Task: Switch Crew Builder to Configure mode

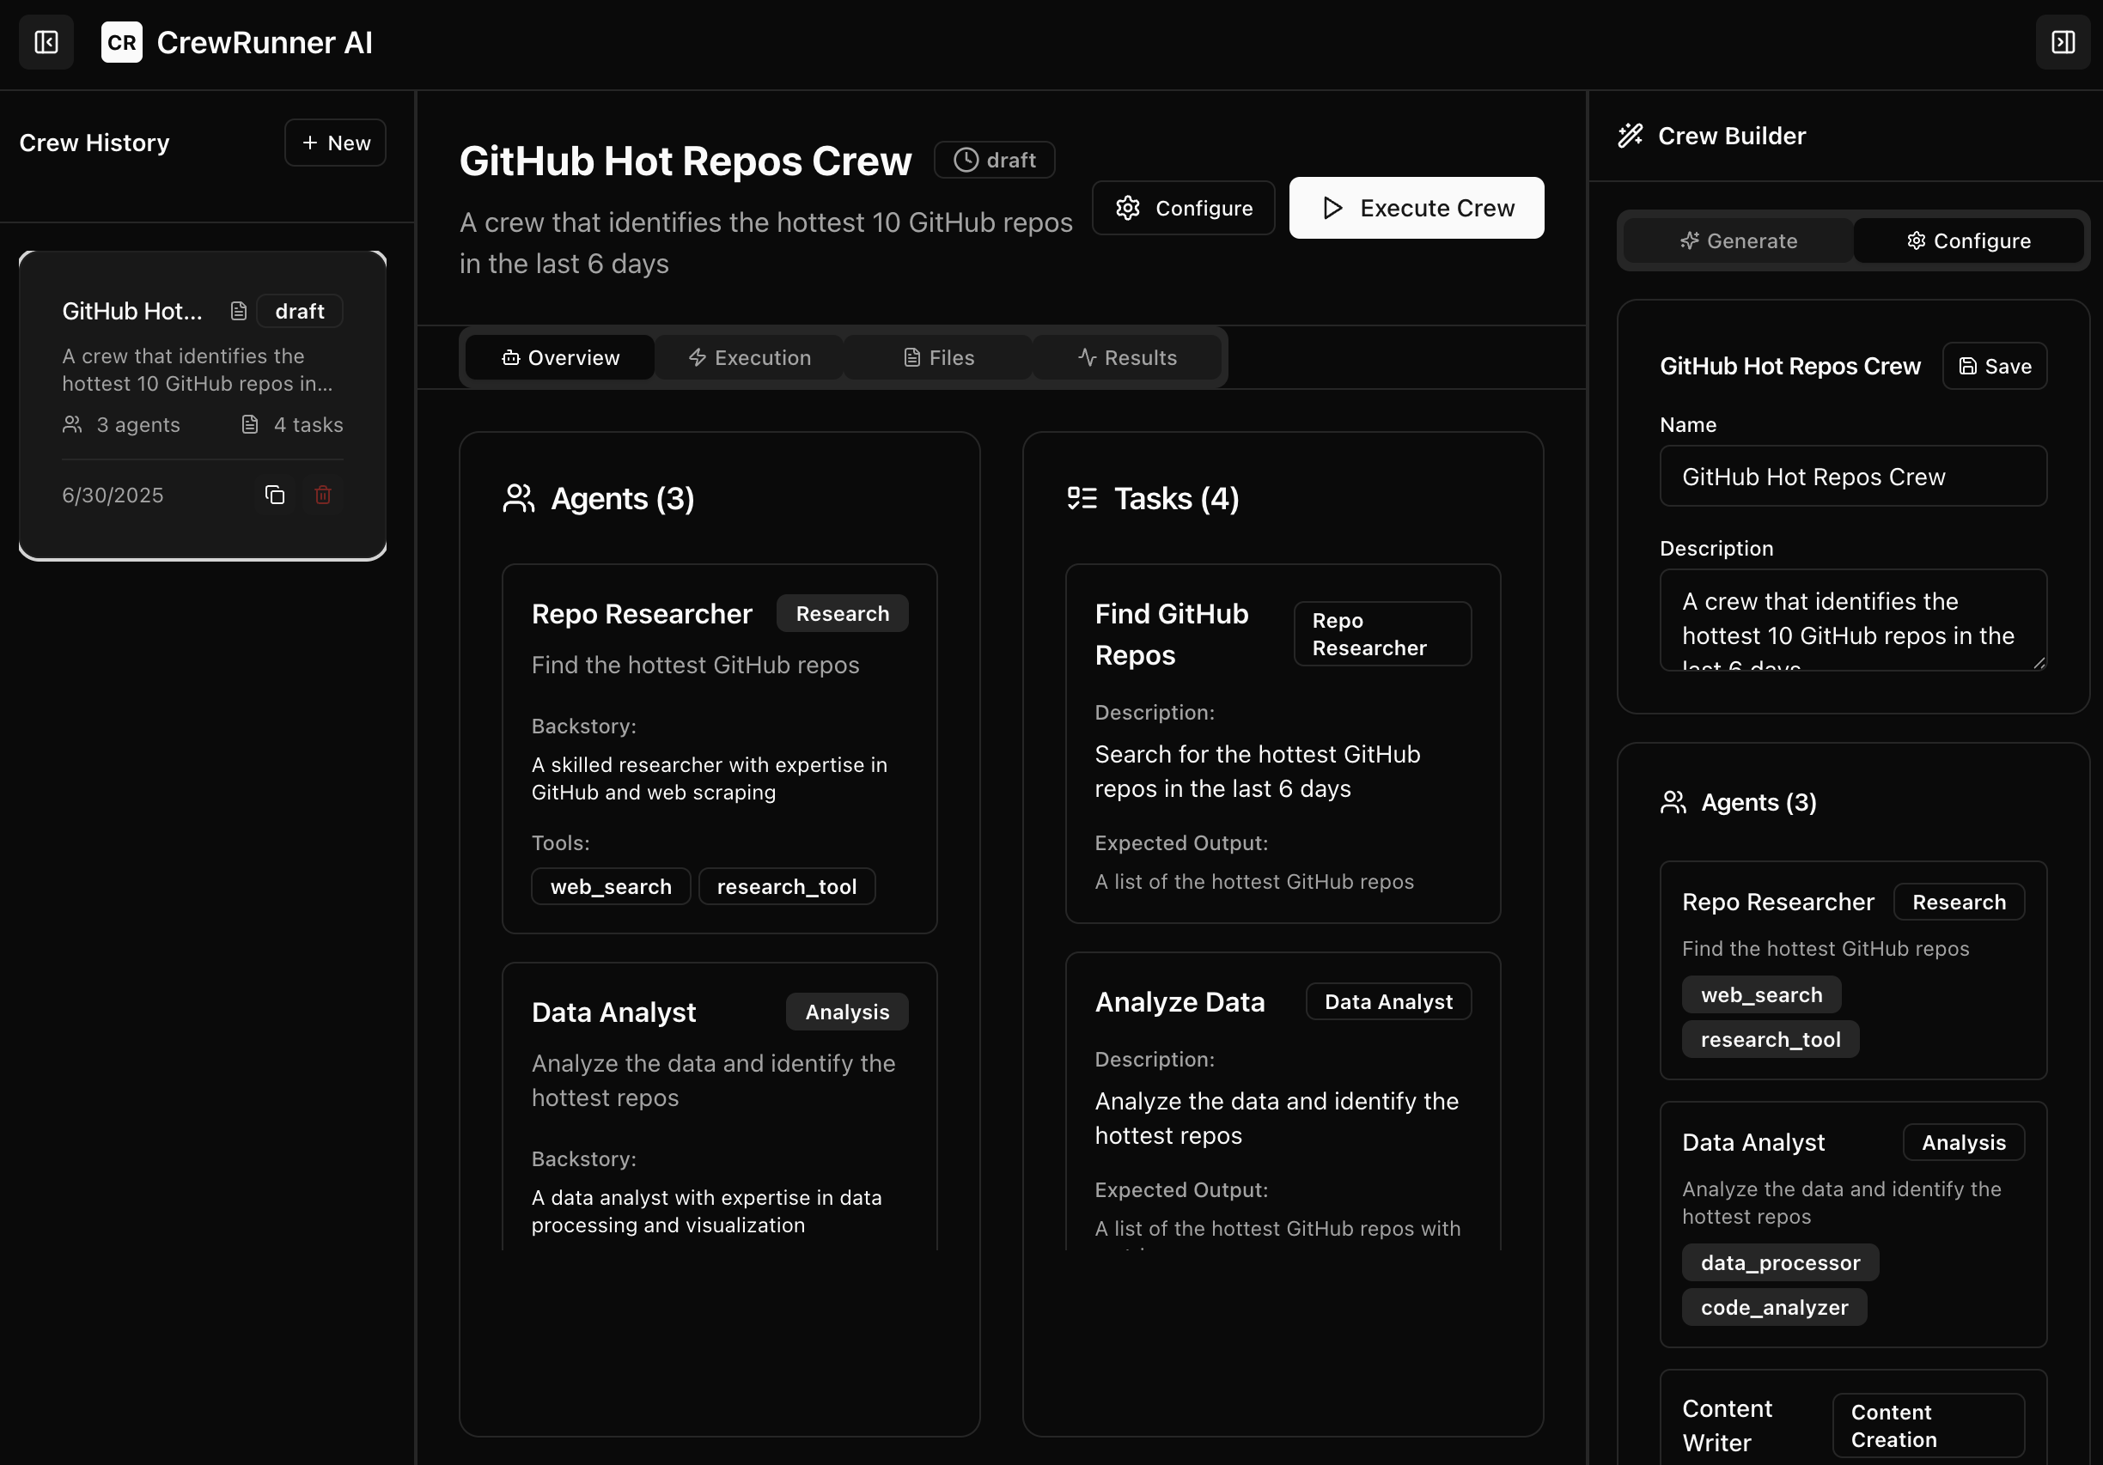Action: click(x=1967, y=240)
